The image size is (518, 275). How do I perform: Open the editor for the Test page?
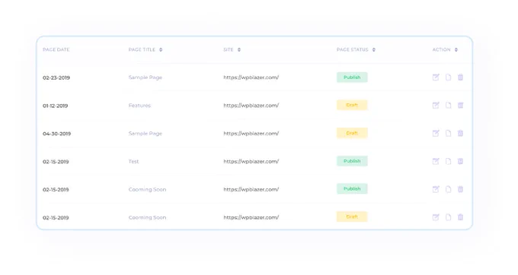point(436,161)
